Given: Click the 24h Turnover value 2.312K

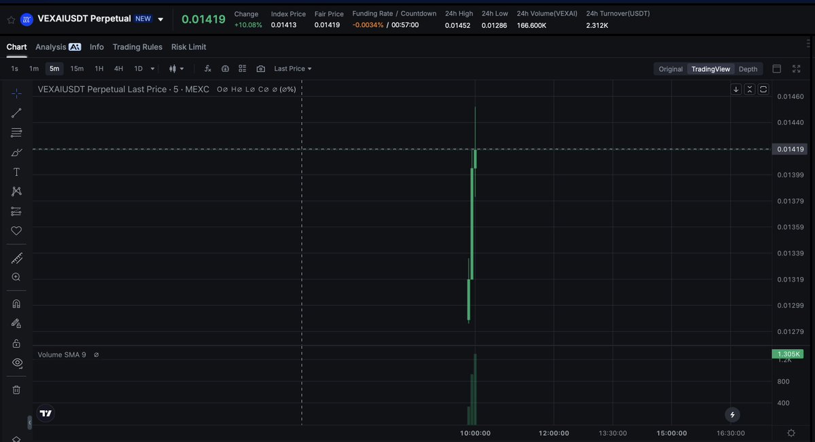Looking at the screenshot, I should (x=597, y=25).
